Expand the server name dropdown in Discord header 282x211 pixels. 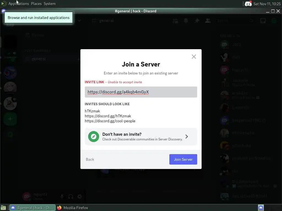click(x=79, y=21)
